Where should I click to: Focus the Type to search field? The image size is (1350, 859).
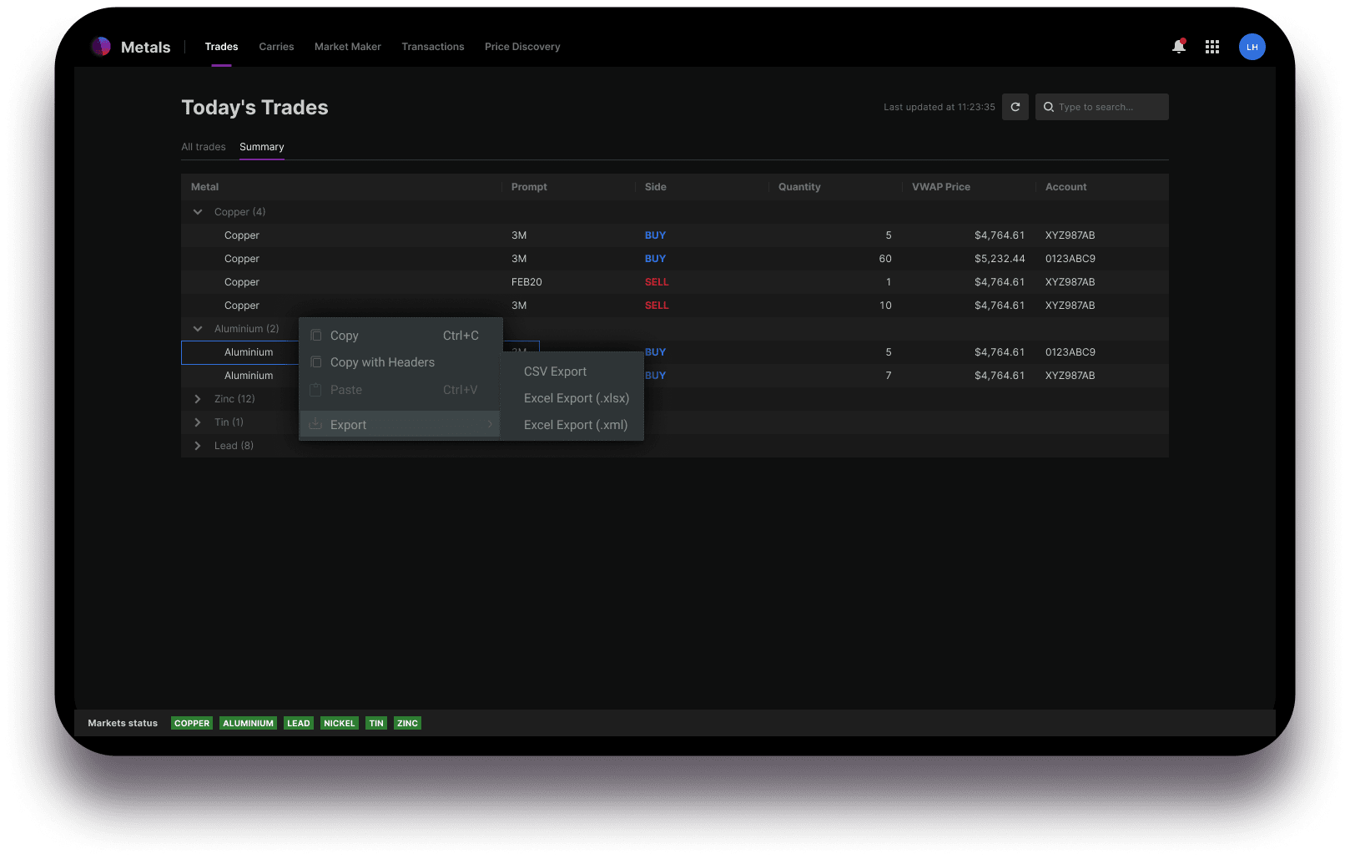point(1101,107)
